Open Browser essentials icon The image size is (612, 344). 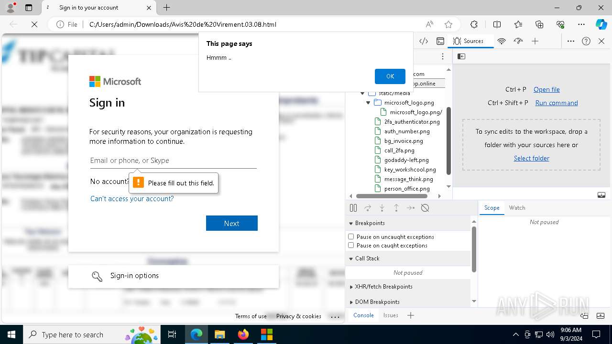[x=560, y=24]
